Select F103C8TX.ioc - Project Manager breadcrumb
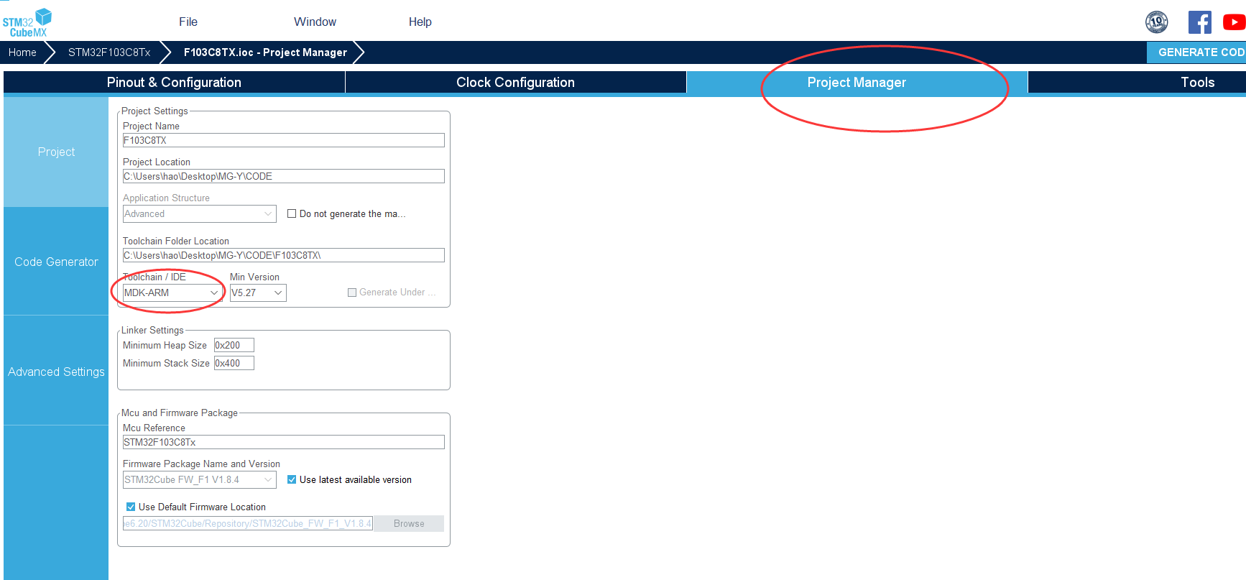Screen dimensions: 1246x580 point(265,52)
